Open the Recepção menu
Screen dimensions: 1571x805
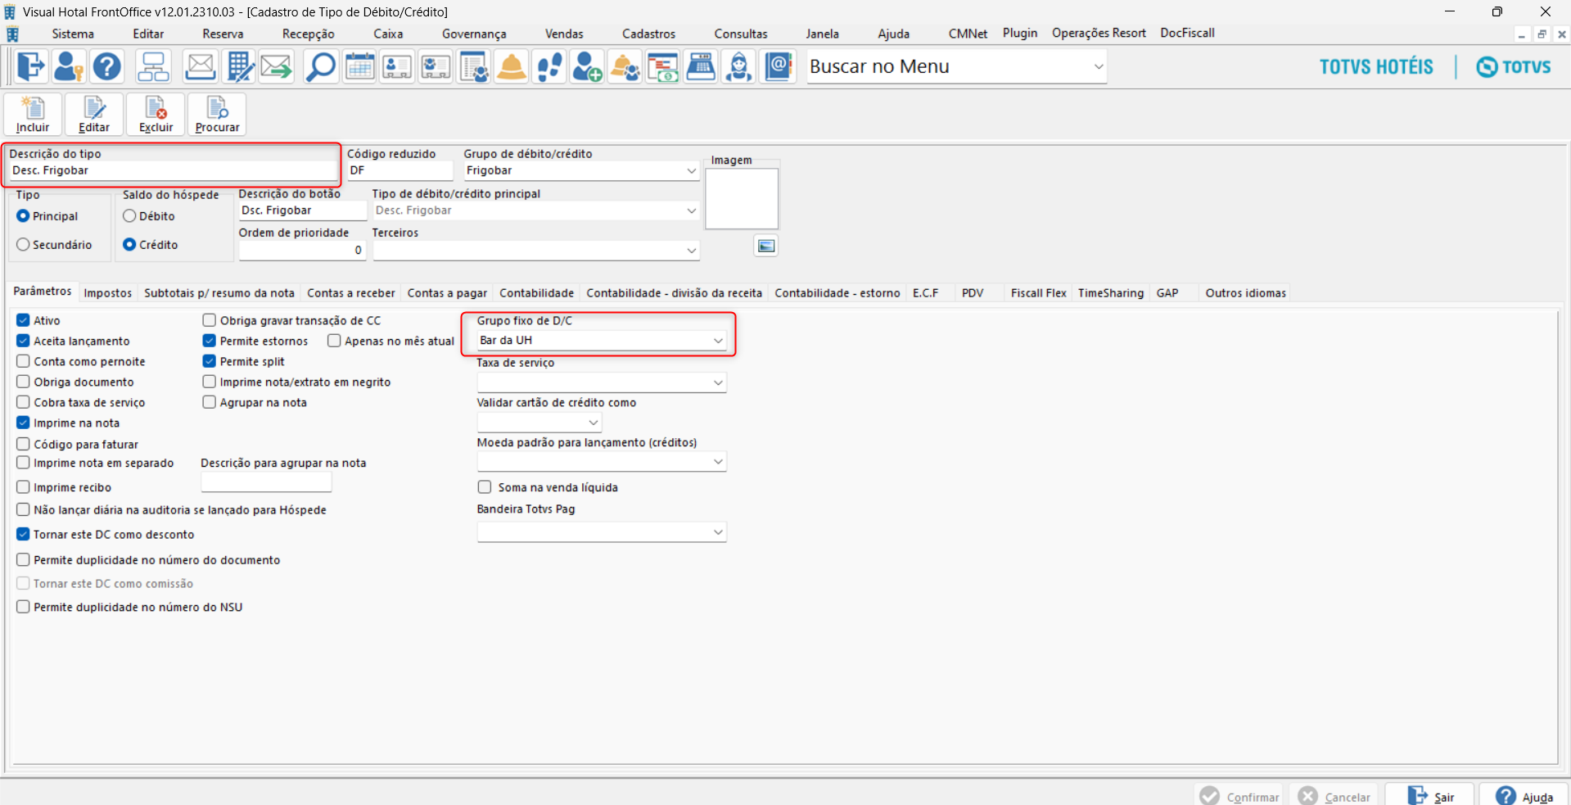coord(309,34)
